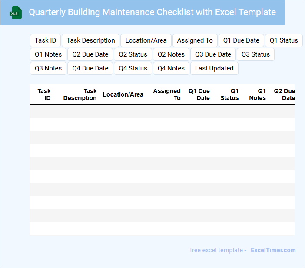
Task: Choose the Q4 Status tag
Action: (x=133, y=68)
